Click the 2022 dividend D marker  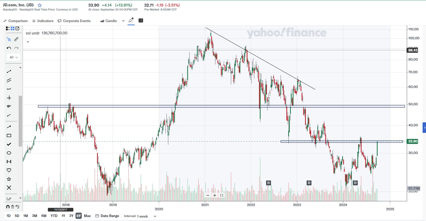(268, 183)
